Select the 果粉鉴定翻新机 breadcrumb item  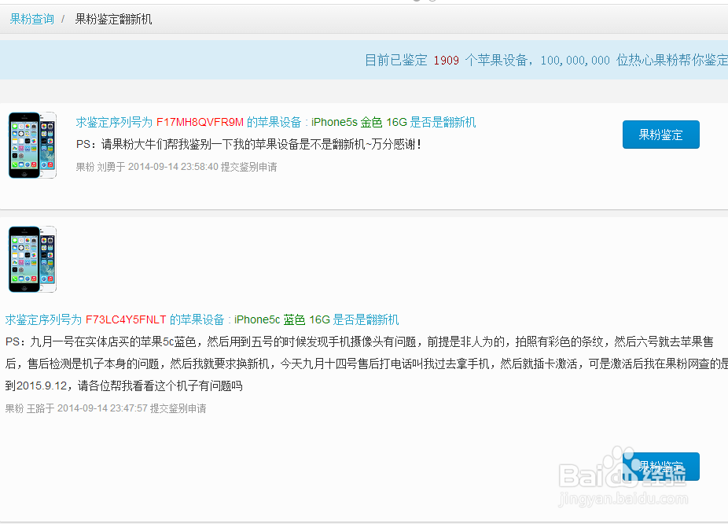coord(113,19)
